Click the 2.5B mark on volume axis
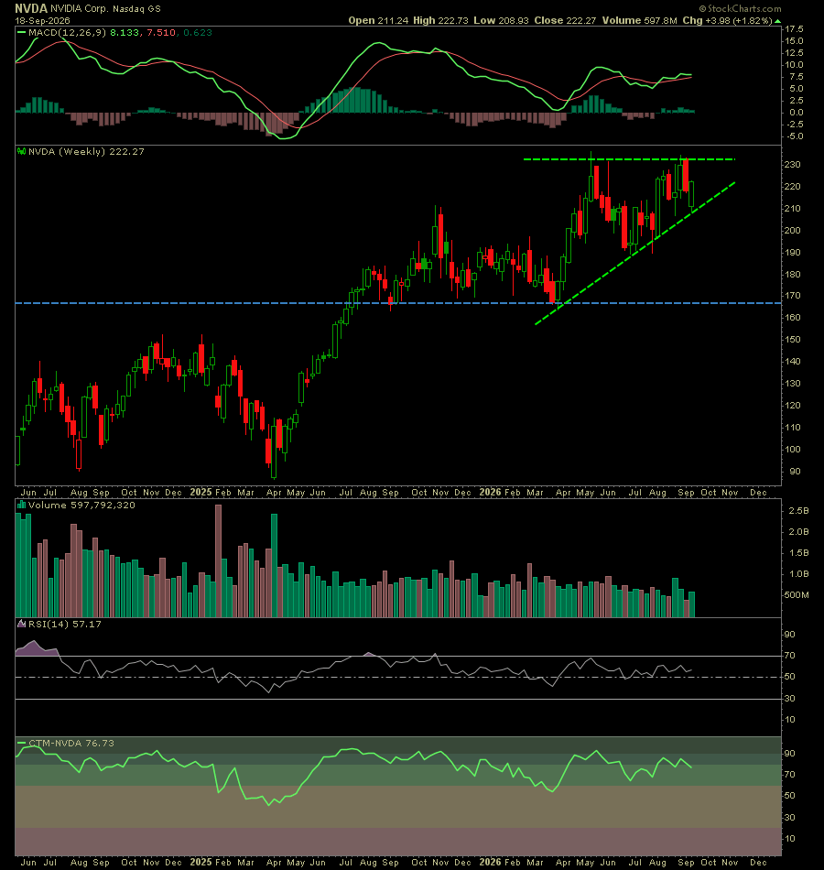824x870 pixels. tap(798, 510)
